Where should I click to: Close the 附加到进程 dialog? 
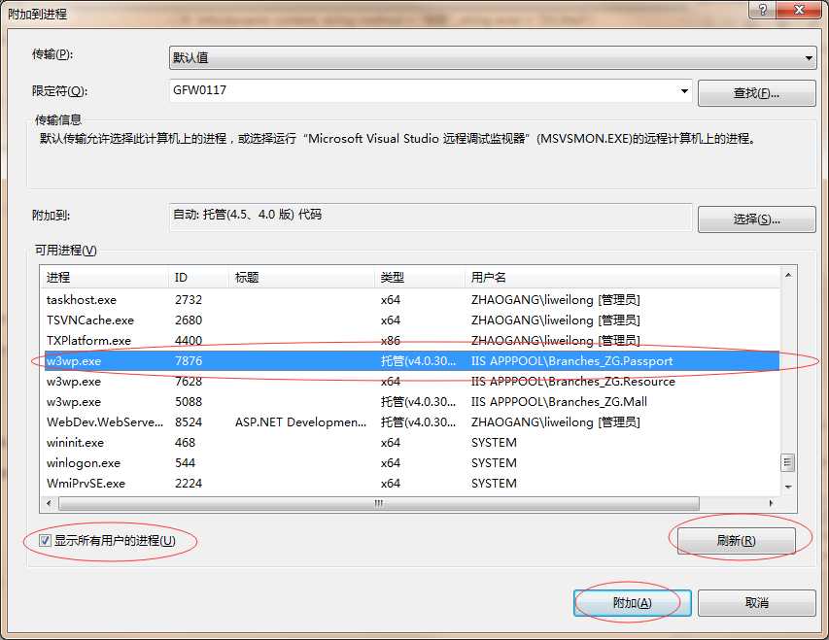(x=800, y=9)
